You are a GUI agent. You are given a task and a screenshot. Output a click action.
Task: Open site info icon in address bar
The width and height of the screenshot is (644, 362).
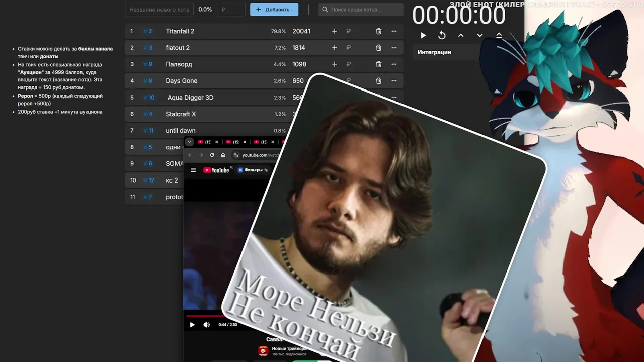pos(236,155)
